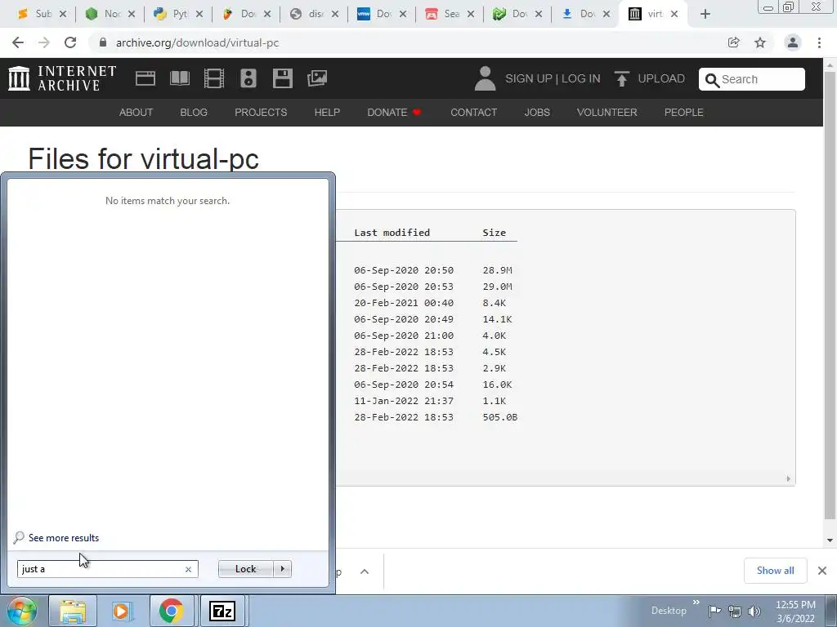Open the HELP menu item

(327, 113)
